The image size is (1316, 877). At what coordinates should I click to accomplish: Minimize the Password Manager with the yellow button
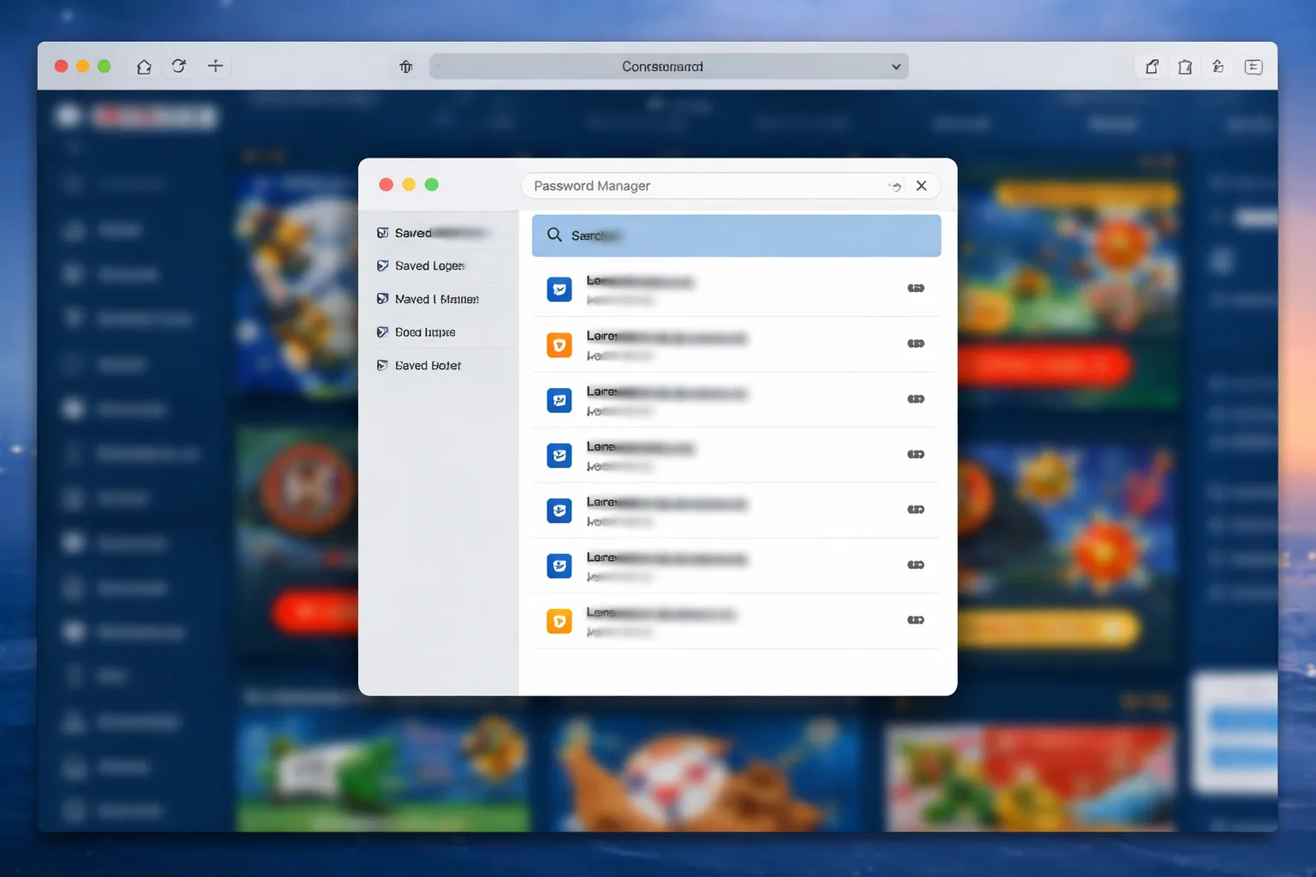[x=409, y=185]
